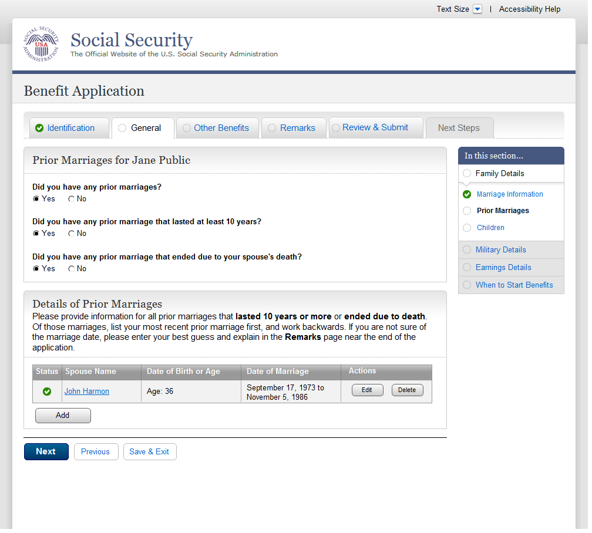Click the empty circle icon beside Family Details
The width and height of the screenshot is (592, 533).
(x=467, y=174)
